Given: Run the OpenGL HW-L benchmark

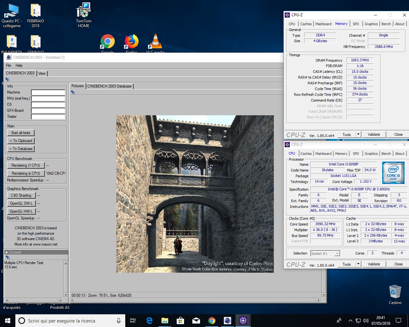Looking at the screenshot, I should click(x=21, y=211).
